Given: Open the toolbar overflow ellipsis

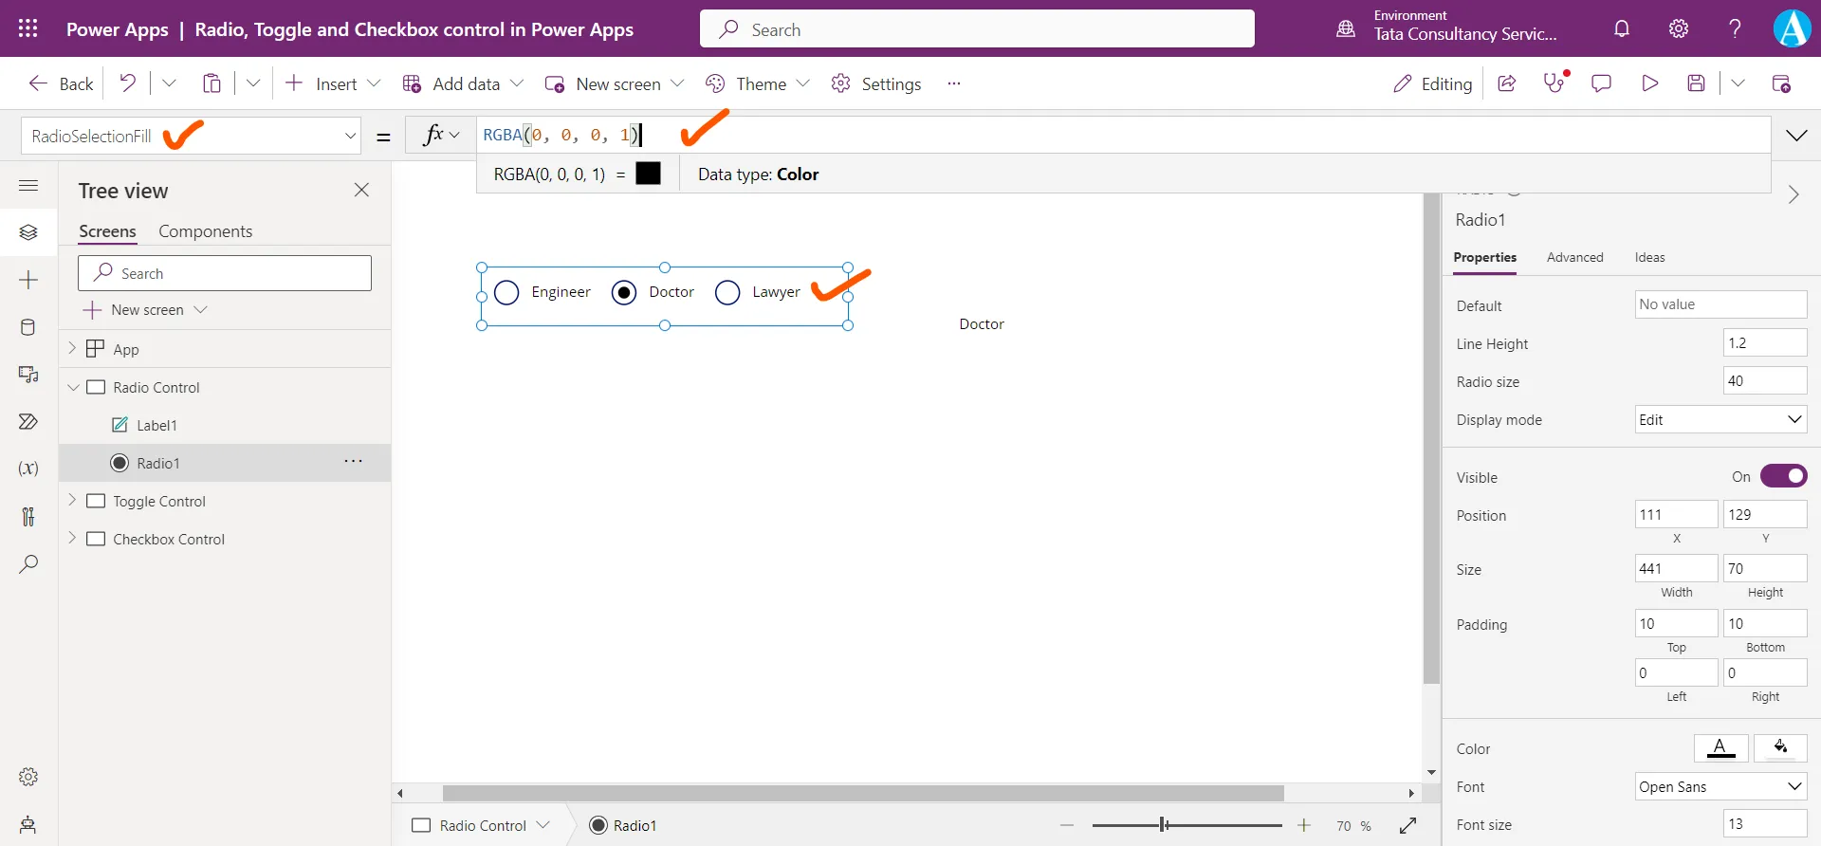Looking at the screenshot, I should tap(954, 83).
